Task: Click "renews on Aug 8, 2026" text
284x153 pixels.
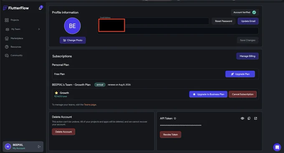Action: [x=119, y=85]
